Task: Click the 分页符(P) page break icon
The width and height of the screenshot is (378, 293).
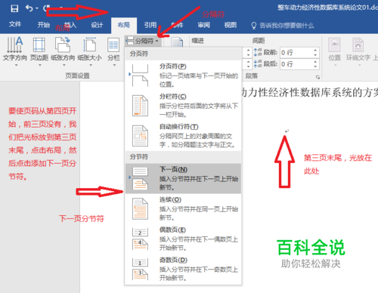Action: [140, 76]
